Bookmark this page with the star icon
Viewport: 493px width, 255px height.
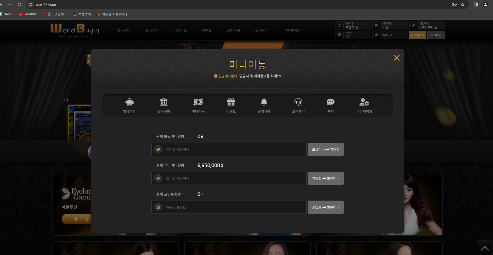coord(463,4)
